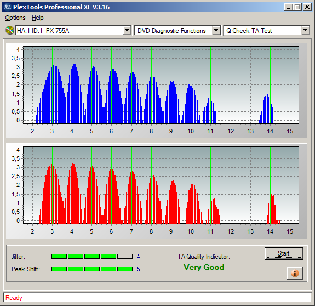Expand the DVD Diagnostic Functions dropdown arrow
The image size is (315, 306).
click(216, 31)
